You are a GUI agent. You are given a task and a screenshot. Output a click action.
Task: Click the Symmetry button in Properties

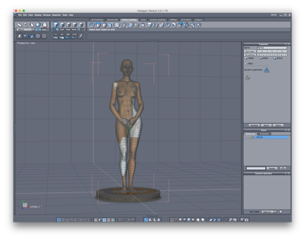click(250, 51)
